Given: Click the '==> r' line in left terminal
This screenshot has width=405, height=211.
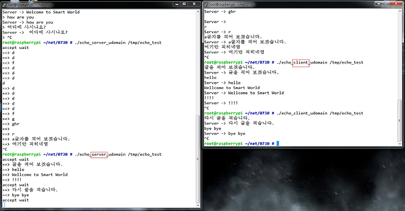Looking at the screenshot, I should 8,134.
